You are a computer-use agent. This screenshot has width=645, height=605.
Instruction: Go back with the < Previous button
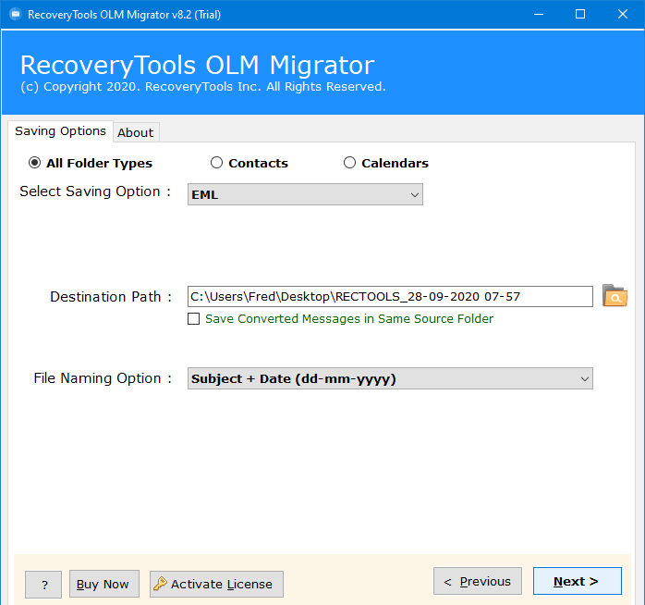[478, 581]
